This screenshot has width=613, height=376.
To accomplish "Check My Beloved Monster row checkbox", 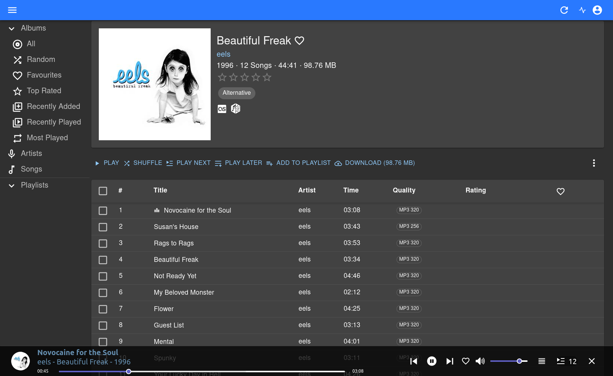I will point(103,293).
